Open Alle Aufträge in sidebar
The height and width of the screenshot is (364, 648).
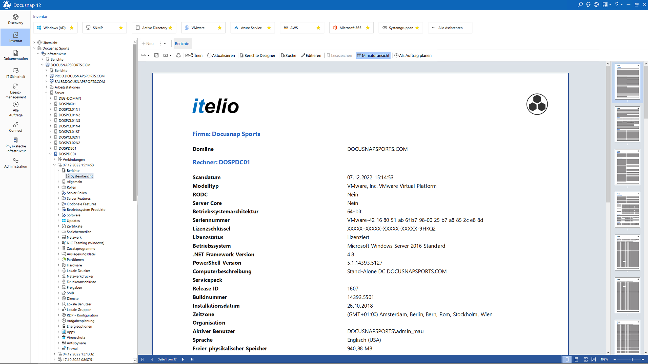[x=15, y=109]
